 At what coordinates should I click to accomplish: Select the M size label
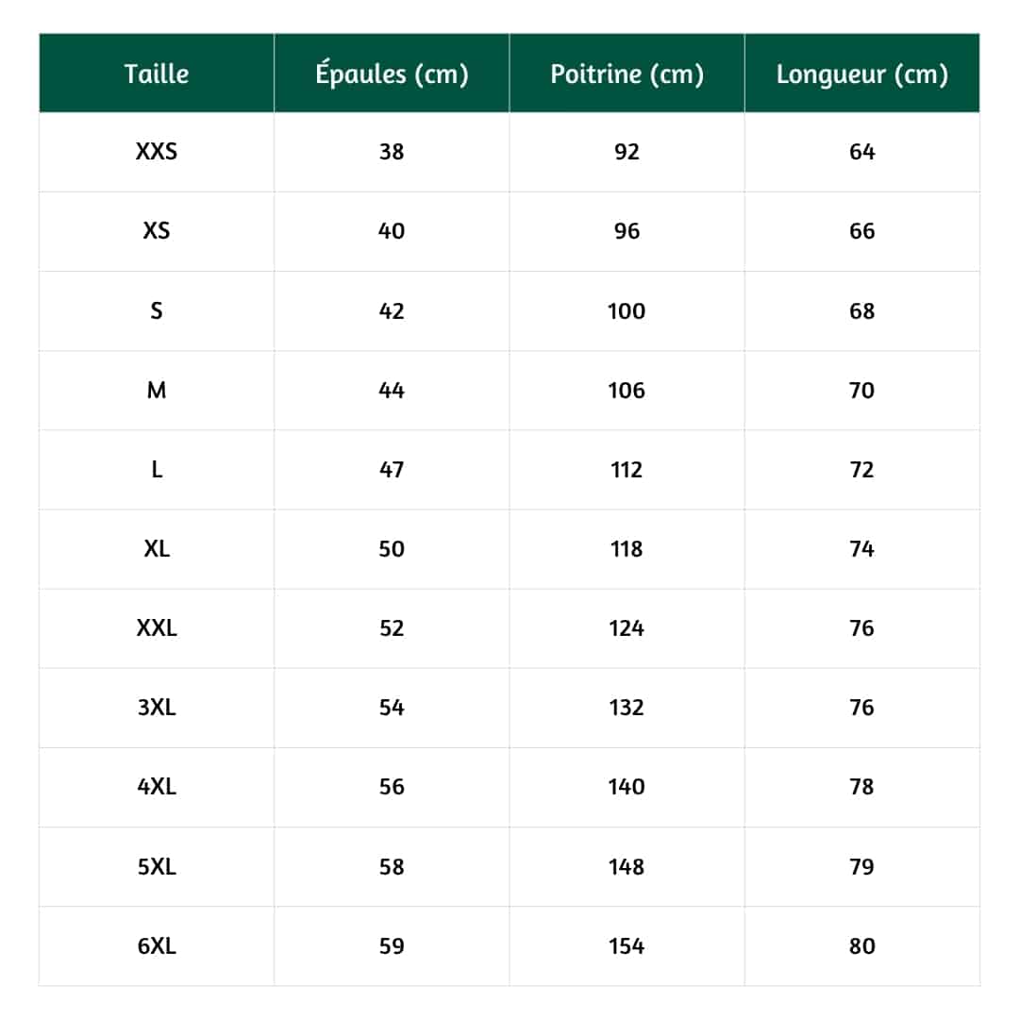[157, 391]
